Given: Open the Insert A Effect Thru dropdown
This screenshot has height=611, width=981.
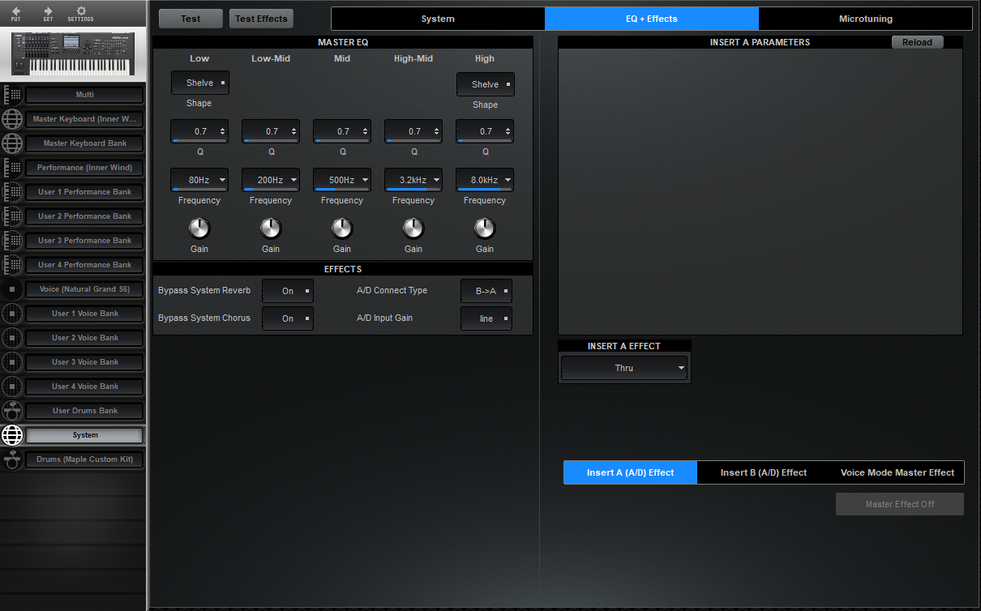Looking at the screenshot, I should 624,368.
